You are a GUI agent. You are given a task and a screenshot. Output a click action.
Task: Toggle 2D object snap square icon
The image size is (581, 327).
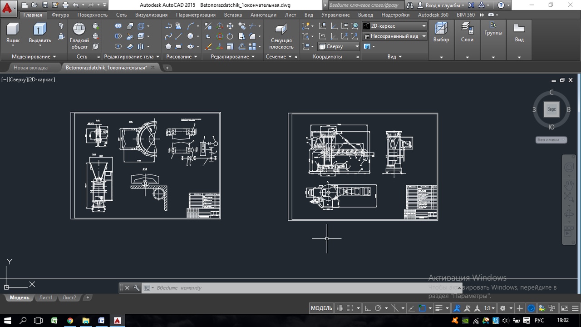422,308
